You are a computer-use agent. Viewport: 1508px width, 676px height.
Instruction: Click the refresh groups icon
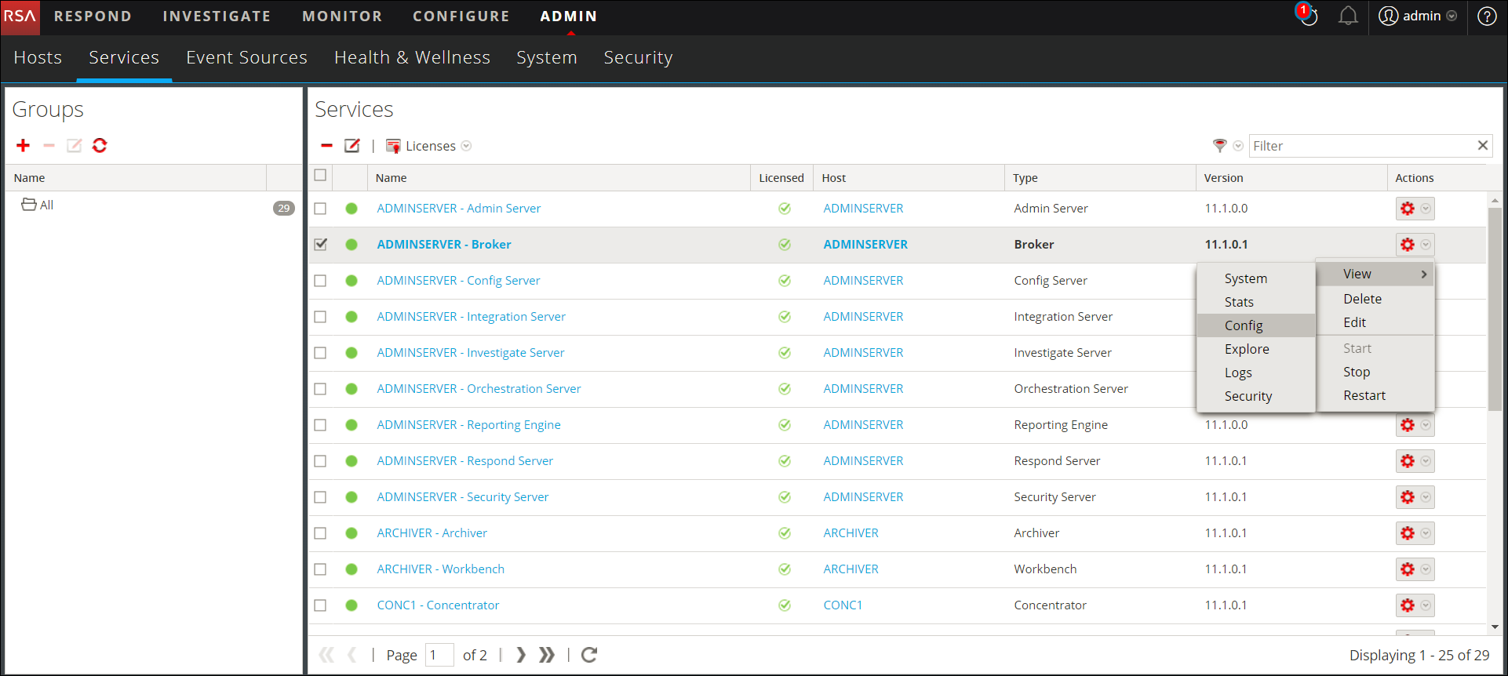(x=100, y=145)
